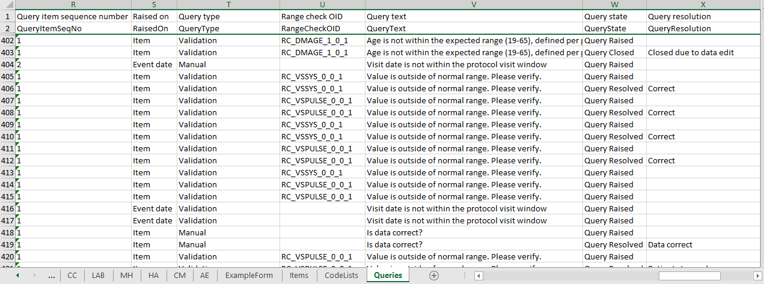Select the 'Data correct' resolution cell
The image size is (764, 284).
point(670,245)
